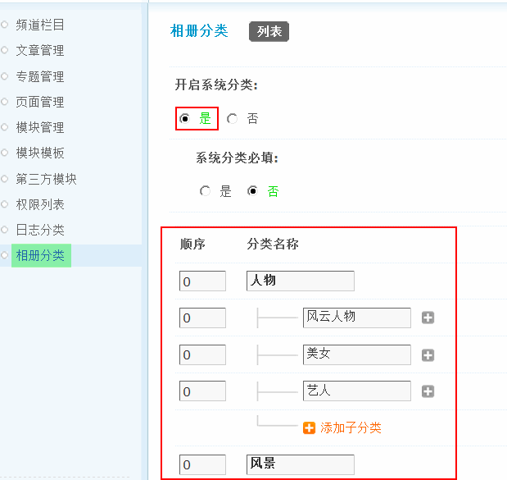Click the 美女 category name field
Image resolution: width=507 pixels, height=480 pixels.
[356, 354]
